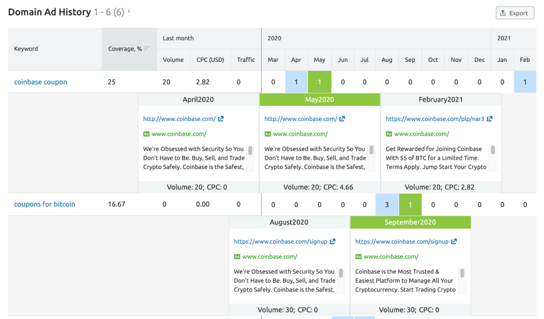
Task: Open external link icon in February2021 ad
Action: 489,119
